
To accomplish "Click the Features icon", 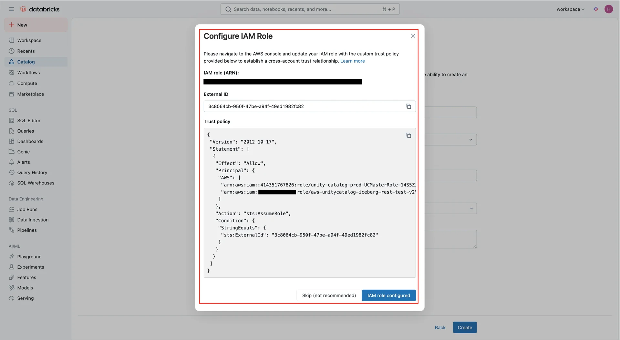I will (12, 277).
